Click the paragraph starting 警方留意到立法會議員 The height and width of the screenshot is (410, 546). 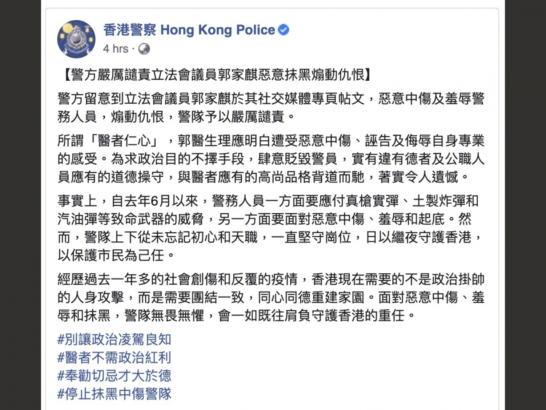270,108
